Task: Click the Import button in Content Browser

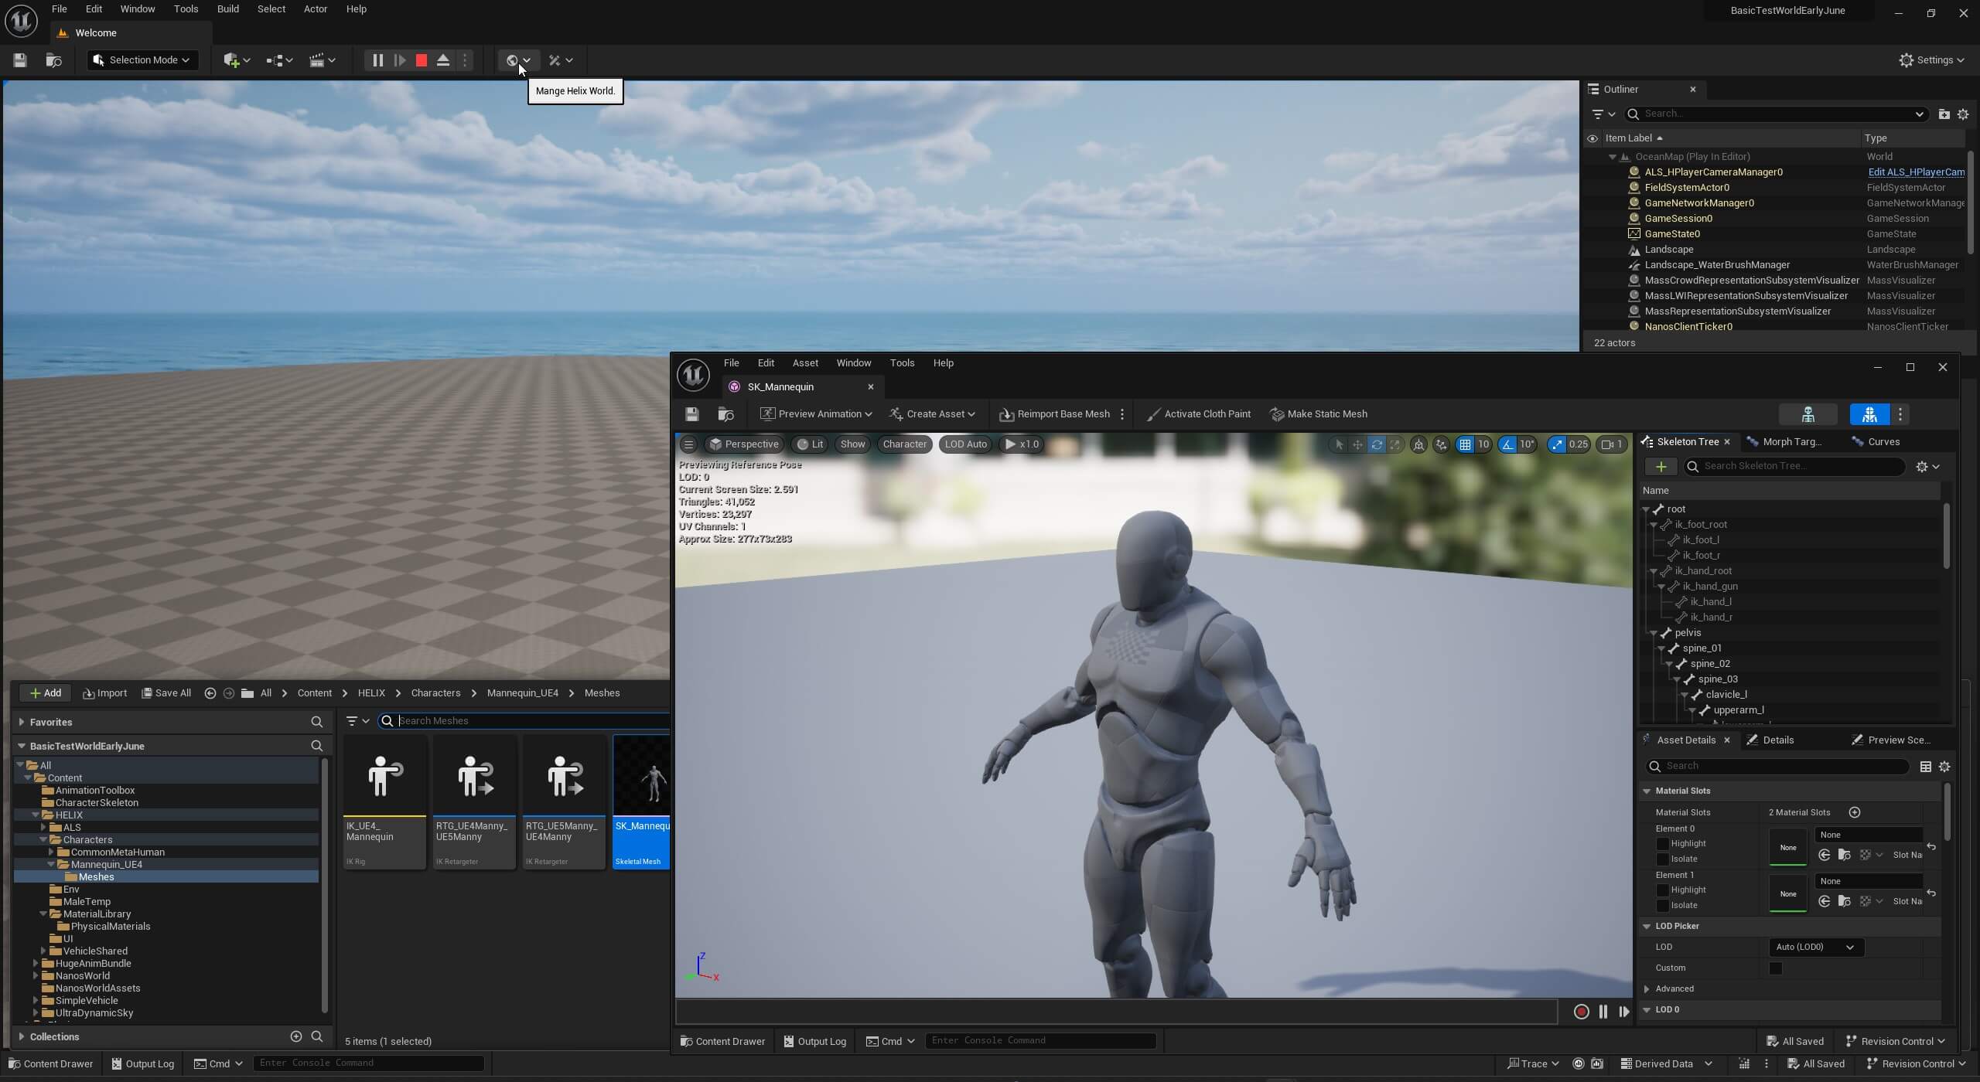Action: point(104,693)
